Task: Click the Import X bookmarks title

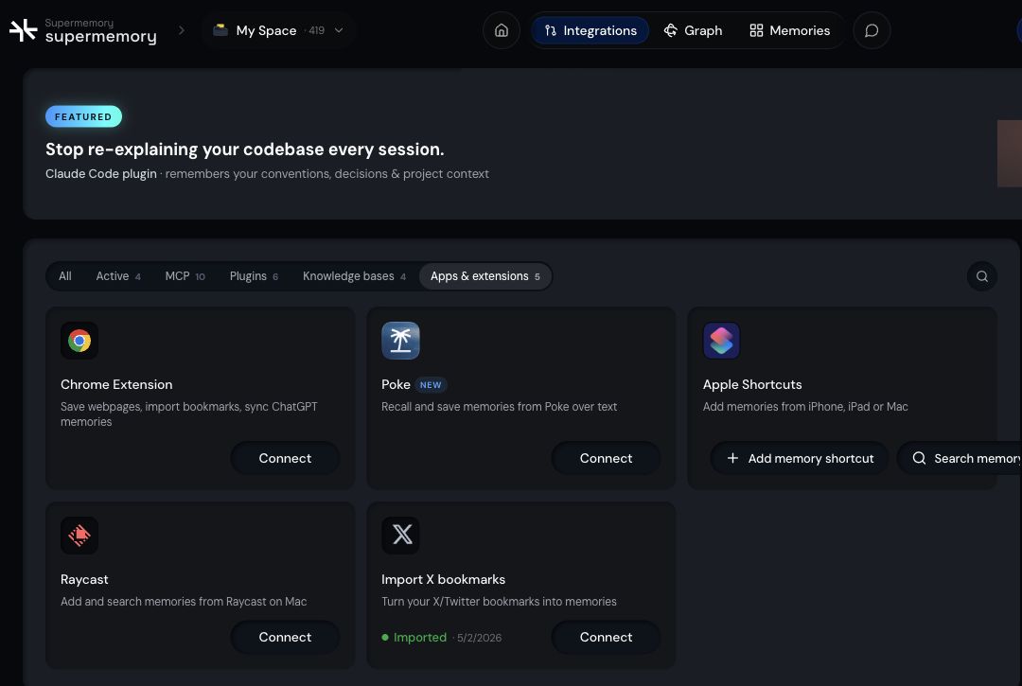Action: pos(443,579)
